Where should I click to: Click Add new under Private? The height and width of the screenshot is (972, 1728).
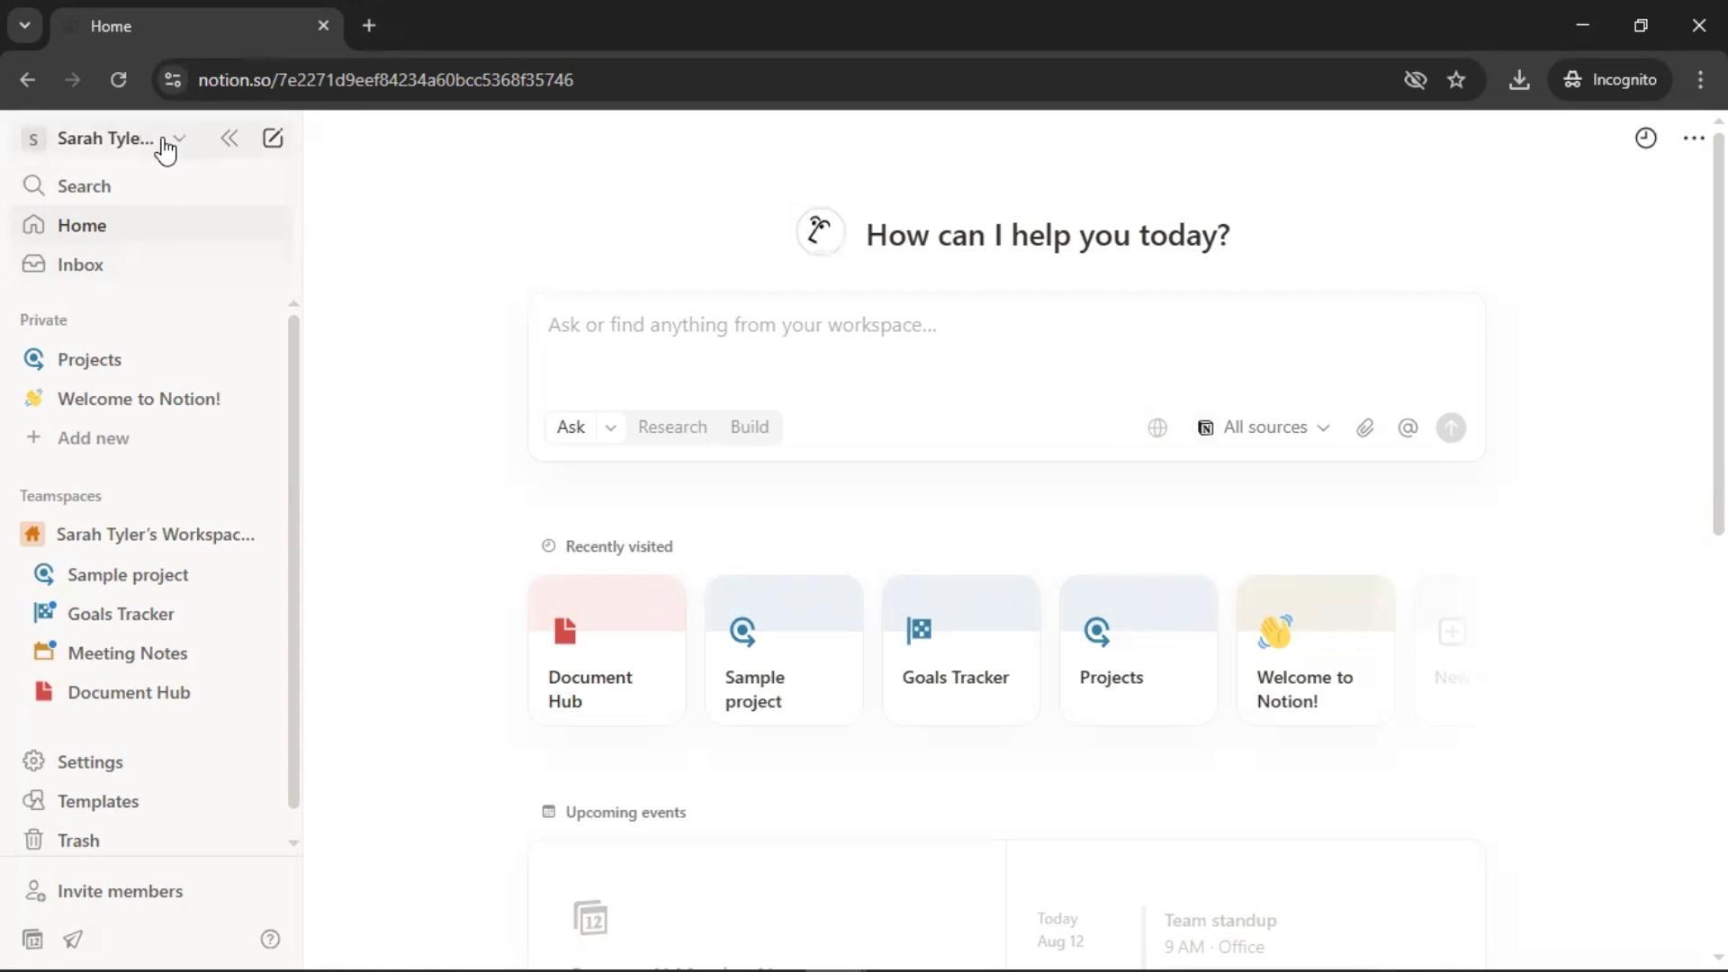93,438
